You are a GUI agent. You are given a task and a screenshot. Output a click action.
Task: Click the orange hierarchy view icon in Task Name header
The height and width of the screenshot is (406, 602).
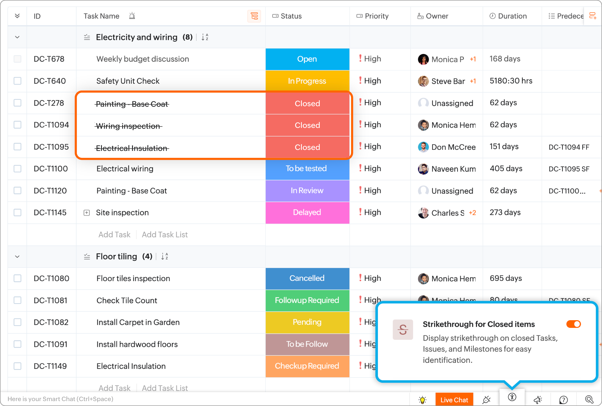[x=254, y=16]
